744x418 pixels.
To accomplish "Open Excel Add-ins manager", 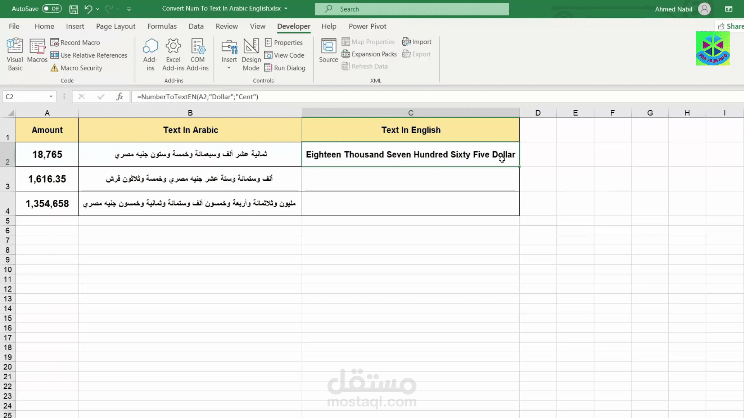I will (173, 54).
